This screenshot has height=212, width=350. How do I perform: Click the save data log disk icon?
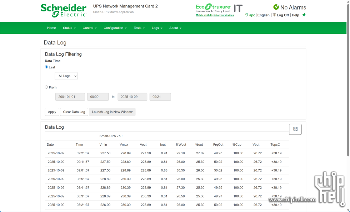pyautogui.click(x=295, y=129)
